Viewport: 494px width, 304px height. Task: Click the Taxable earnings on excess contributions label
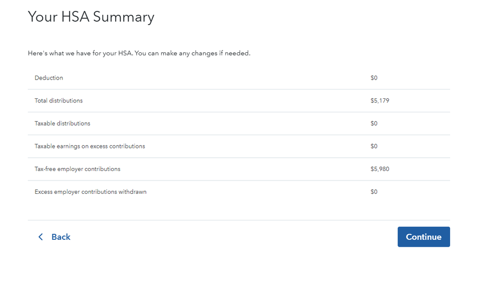coord(90,146)
